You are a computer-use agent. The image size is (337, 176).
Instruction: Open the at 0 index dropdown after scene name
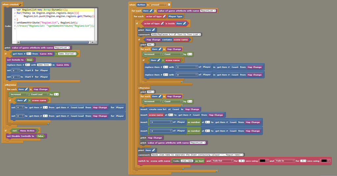pyautogui.click(x=171, y=115)
